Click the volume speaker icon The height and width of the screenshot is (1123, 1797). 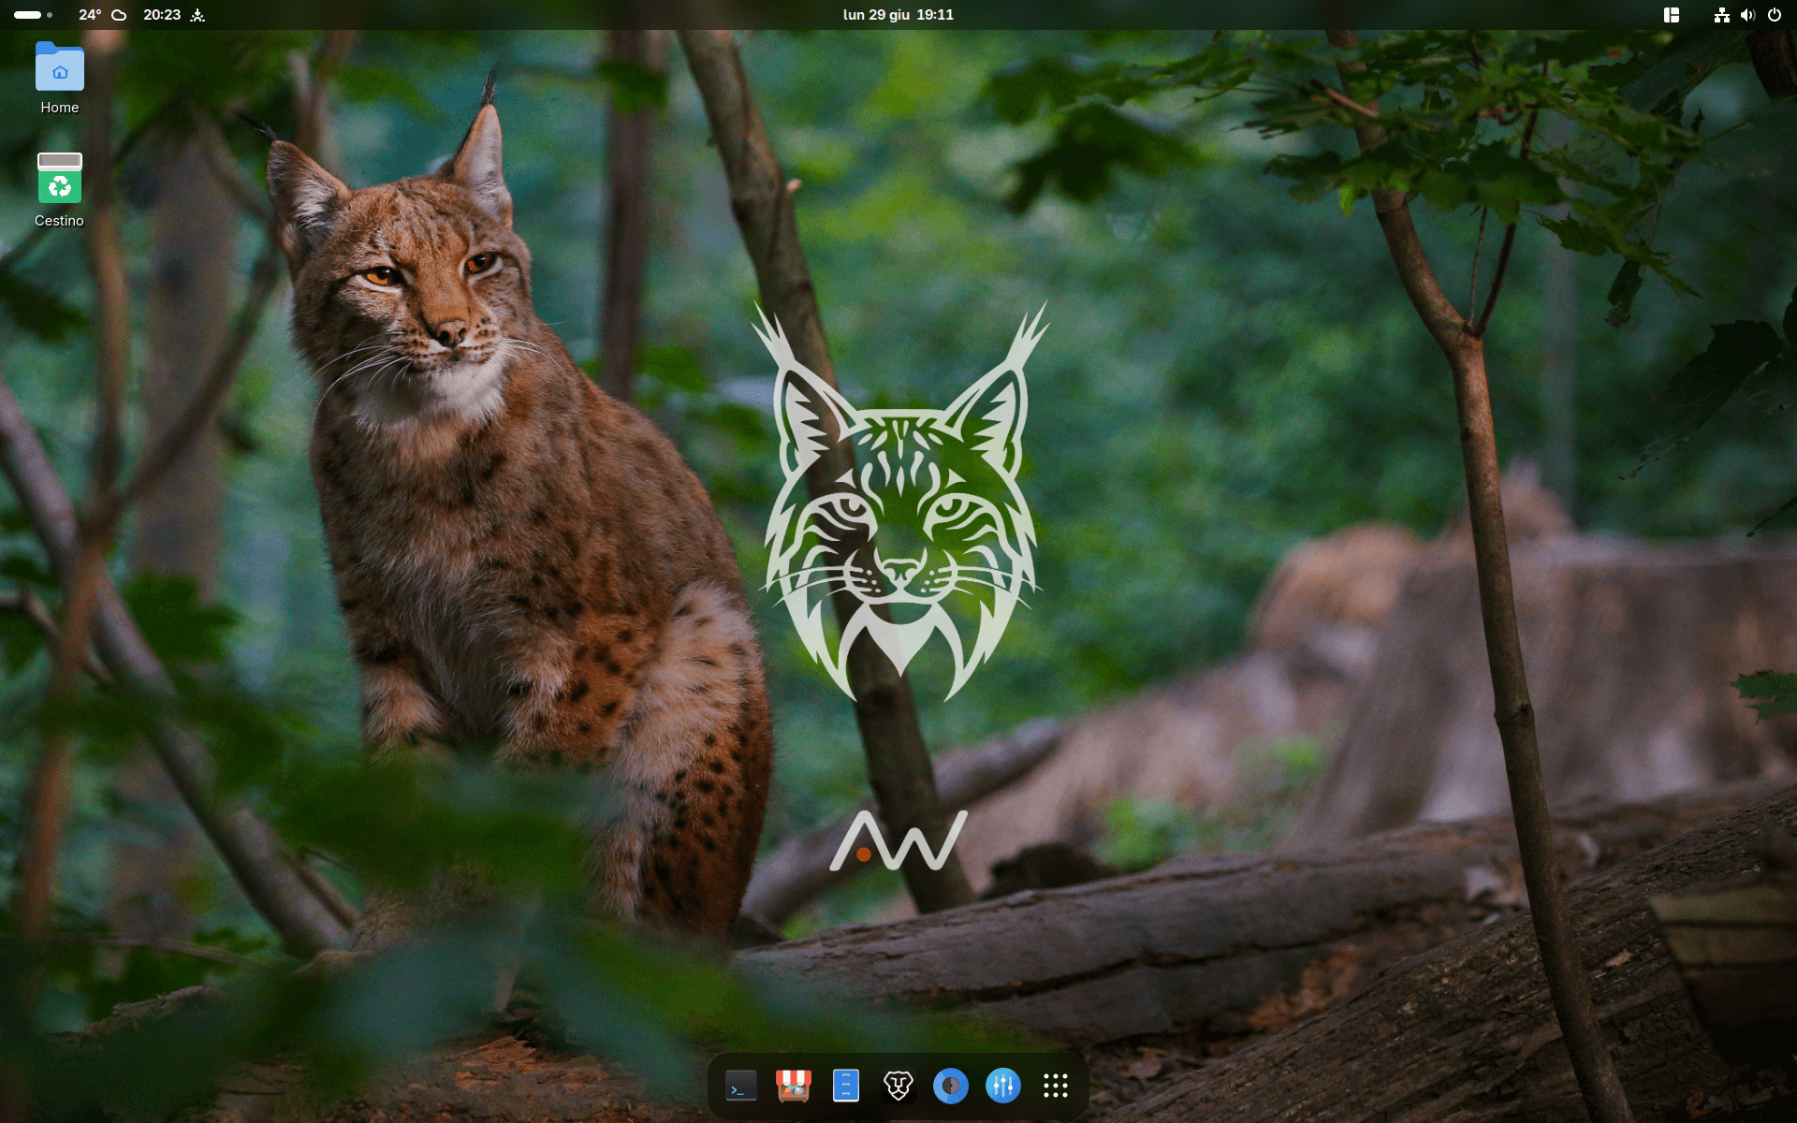click(x=1747, y=15)
